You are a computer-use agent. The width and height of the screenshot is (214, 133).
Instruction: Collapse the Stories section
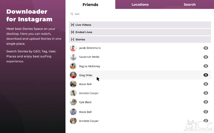tap(73, 39)
